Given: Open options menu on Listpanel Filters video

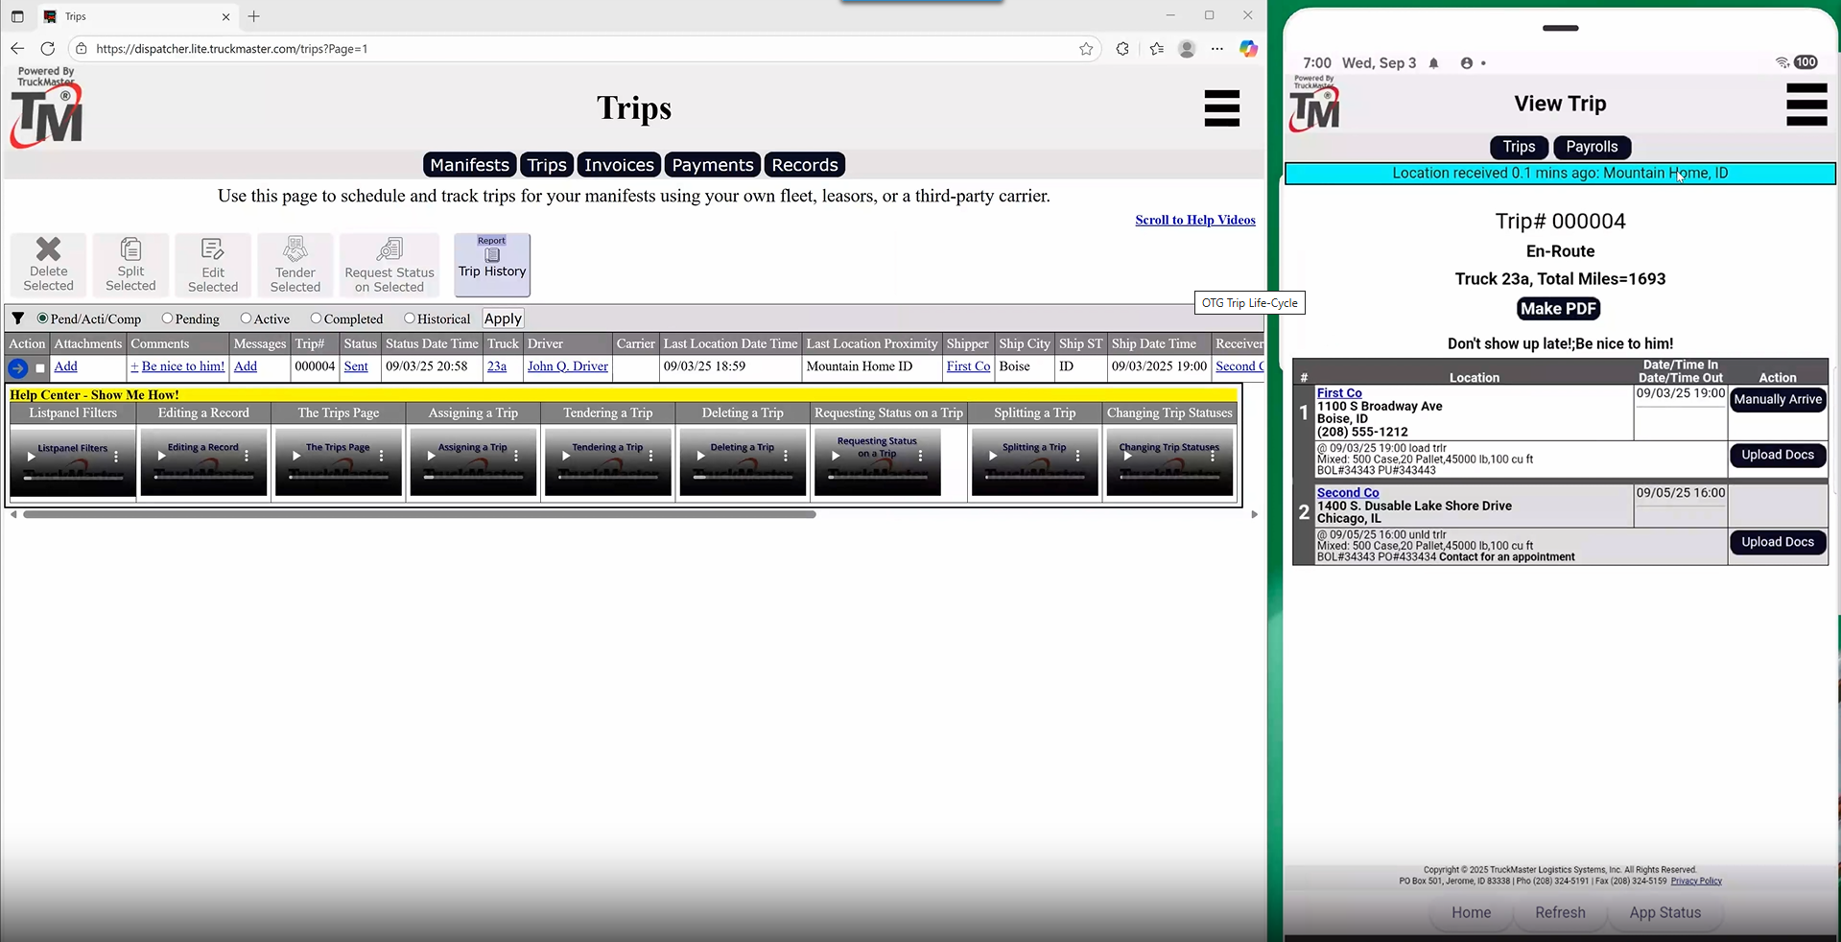Looking at the screenshot, I should (116, 457).
